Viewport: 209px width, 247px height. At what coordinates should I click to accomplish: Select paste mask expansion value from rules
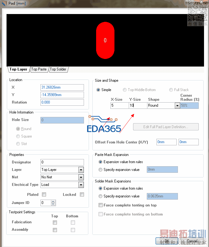100,162
